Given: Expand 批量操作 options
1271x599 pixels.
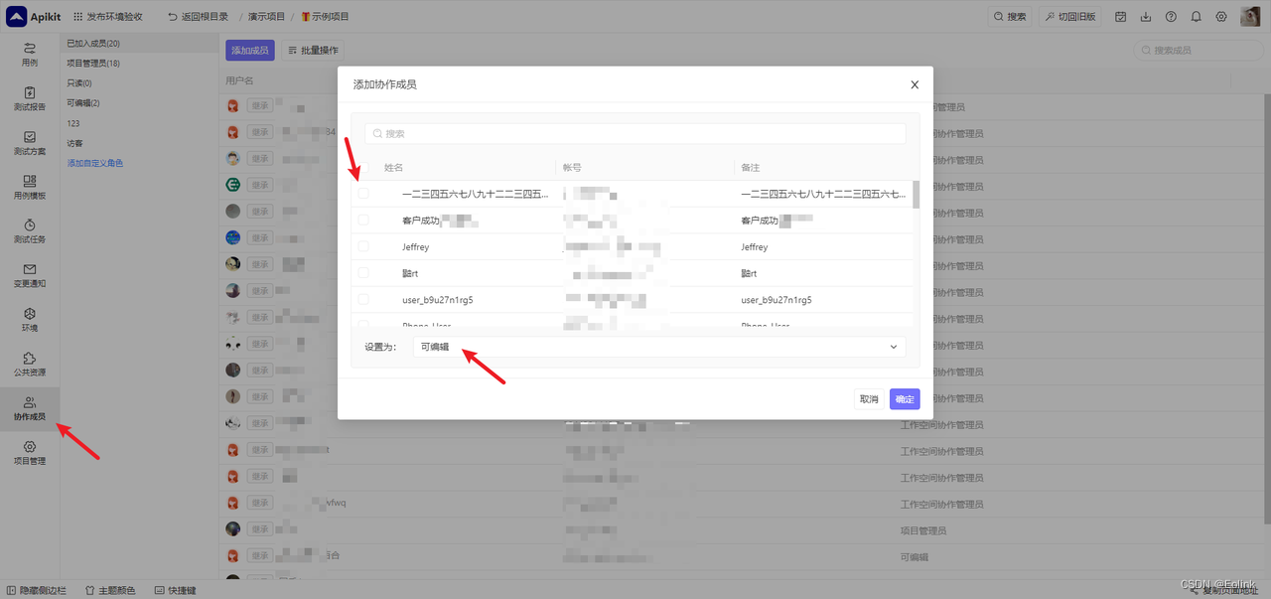Looking at the screenshot, I should click(315, 50).
